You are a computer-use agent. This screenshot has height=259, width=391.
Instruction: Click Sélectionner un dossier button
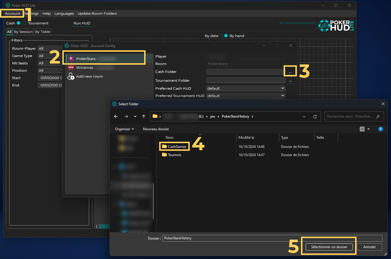pos(329,247)
